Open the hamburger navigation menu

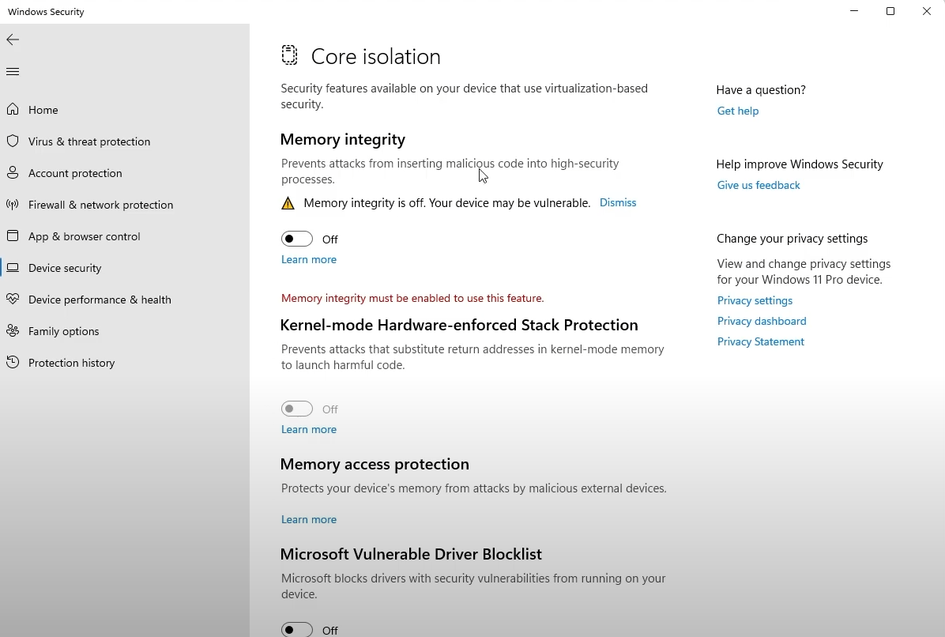(13, 72)
